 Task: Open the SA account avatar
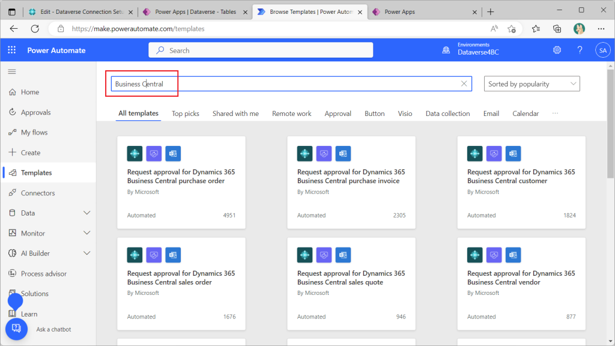tap(603, 50)
